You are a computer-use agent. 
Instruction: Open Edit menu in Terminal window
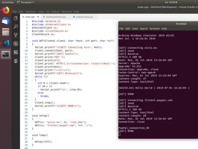(x=128, y=28)
